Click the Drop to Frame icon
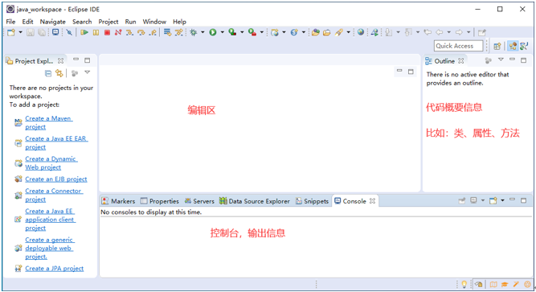This screenshot has width=536, height=292. (167, 32)
